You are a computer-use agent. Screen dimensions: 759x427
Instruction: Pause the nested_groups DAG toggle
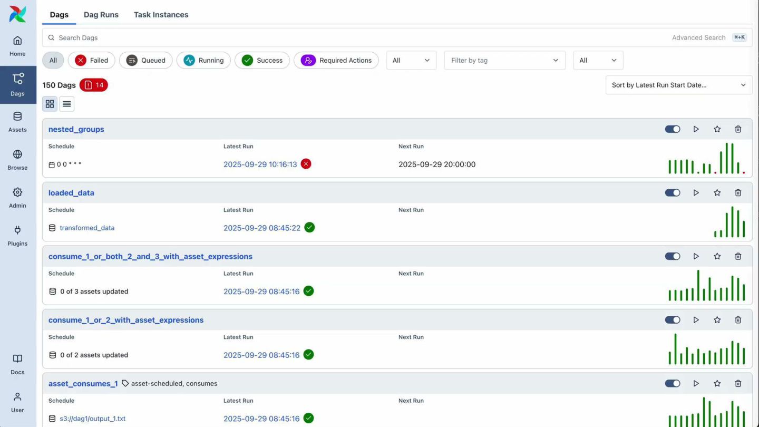[673, 129]
